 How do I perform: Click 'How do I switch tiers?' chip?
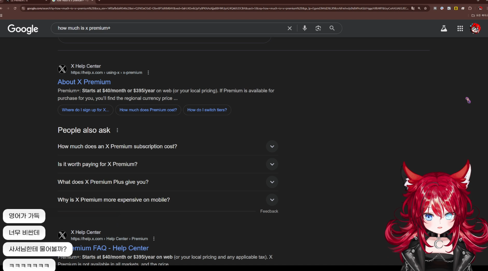207,110
